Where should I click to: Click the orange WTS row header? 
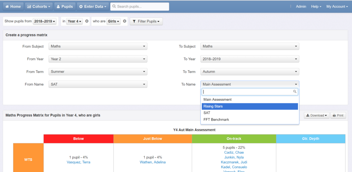point(28,158)
